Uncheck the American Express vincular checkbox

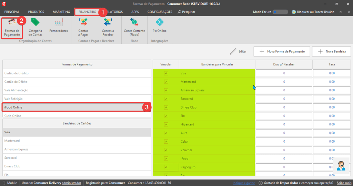coord(166,90)
